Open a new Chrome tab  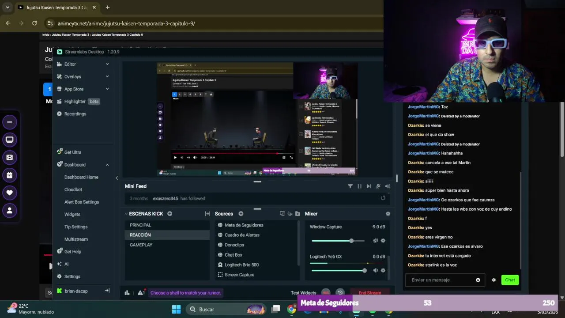(x=107, y=7)
